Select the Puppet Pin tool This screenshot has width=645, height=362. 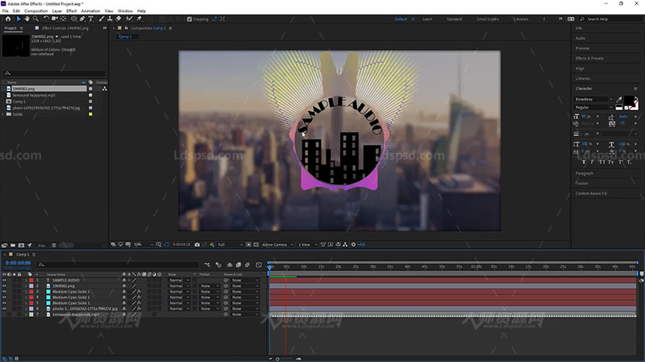(x=139, y=19)
